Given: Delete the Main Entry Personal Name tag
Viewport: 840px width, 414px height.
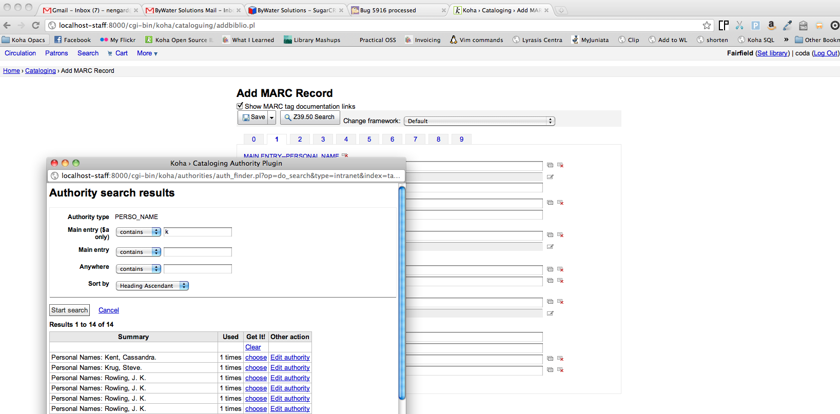Looking at the screenshot, I should coord(345,155).
